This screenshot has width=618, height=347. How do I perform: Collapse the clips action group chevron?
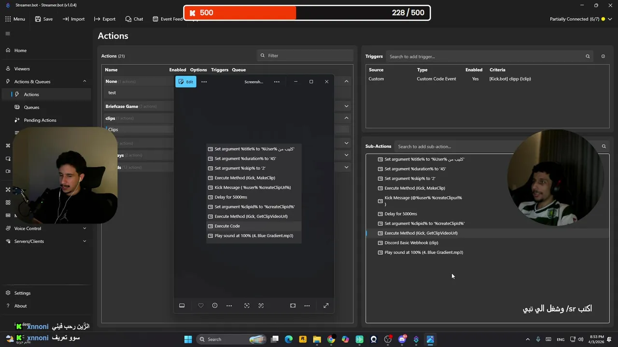346,118
